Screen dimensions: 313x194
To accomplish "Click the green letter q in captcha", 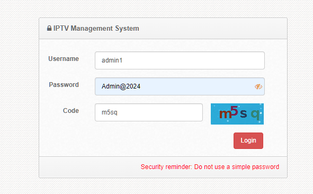I will coord(255,115).
